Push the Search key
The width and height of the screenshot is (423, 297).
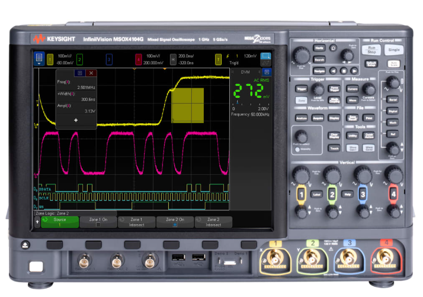[x=319, y=59]
